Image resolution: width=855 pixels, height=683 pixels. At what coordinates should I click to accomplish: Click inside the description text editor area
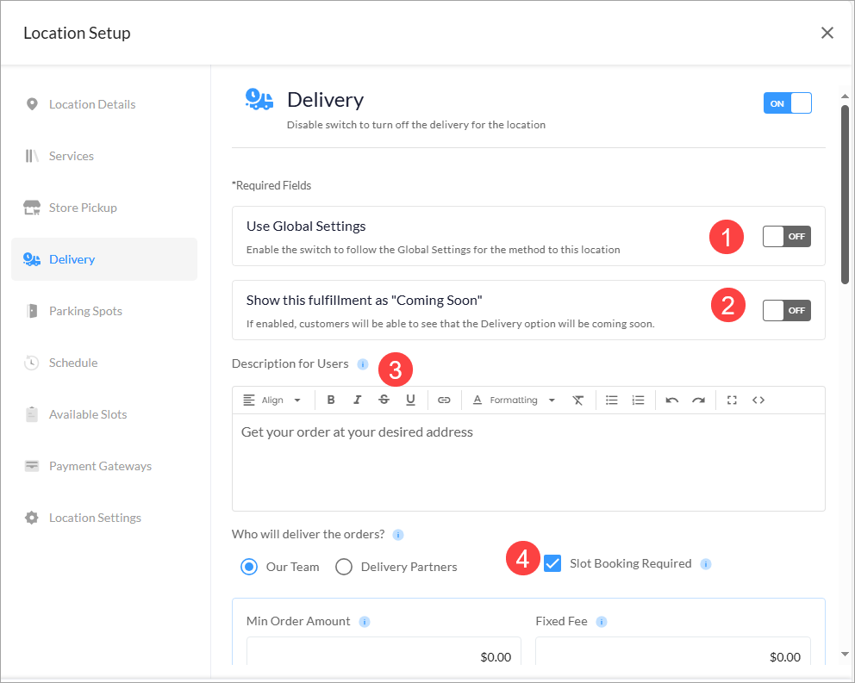(x=528, y=463)
